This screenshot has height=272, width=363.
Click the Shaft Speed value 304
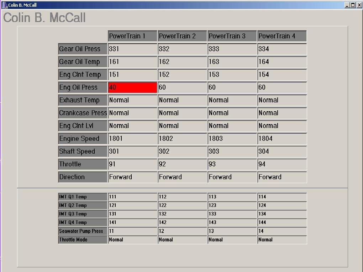point(282,151)
